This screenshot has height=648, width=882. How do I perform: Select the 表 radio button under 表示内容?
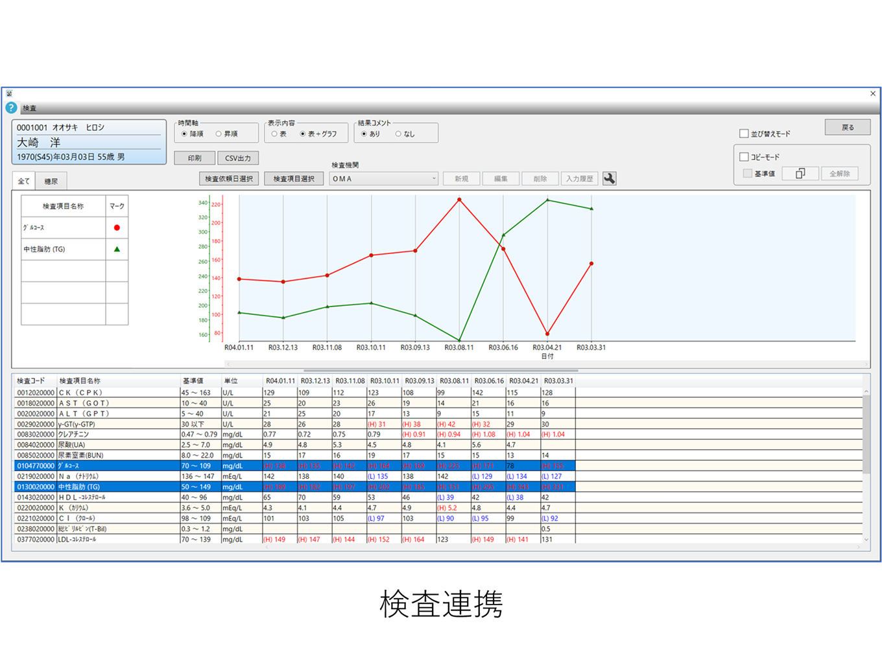coord(275,134)
